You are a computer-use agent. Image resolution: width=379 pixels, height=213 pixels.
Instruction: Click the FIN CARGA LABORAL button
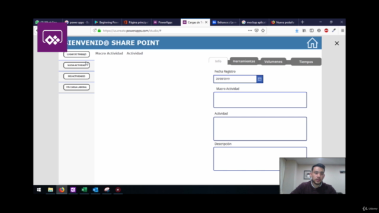pos(76,87)
